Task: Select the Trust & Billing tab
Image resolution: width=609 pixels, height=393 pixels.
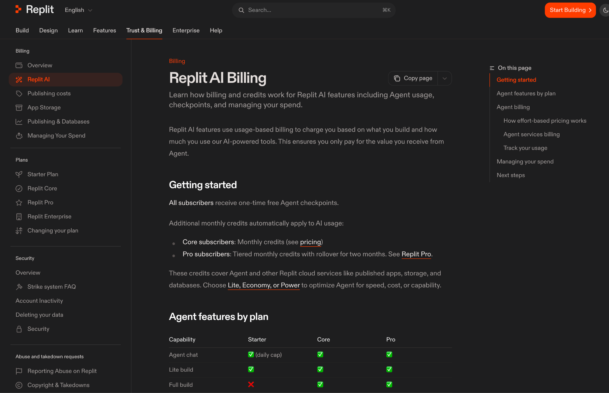Action: click(144, 30)
